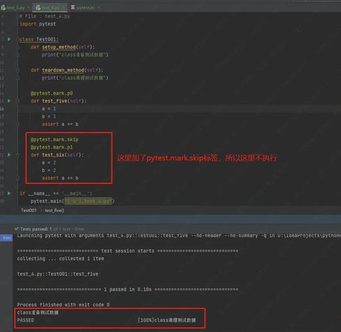The width and height of the screenshot is (341, 332).
Task: Close the test_3.py tab
Action: coord(29,8)
